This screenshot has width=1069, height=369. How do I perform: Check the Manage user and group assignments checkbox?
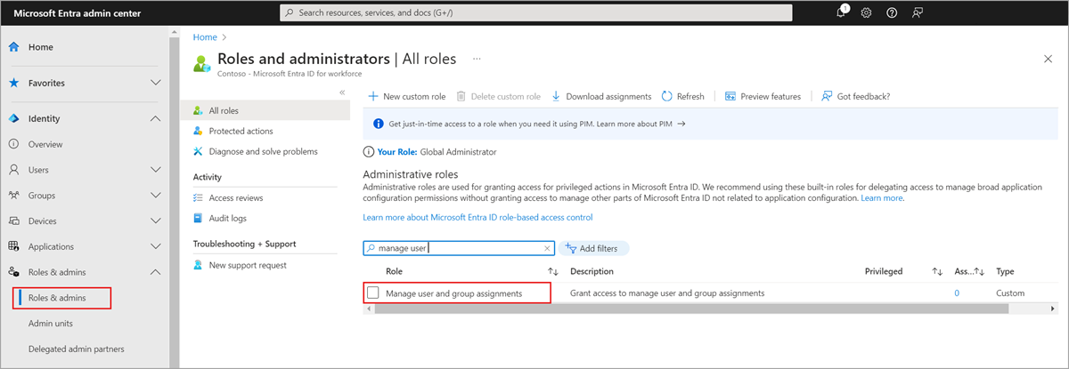[373, 293]
